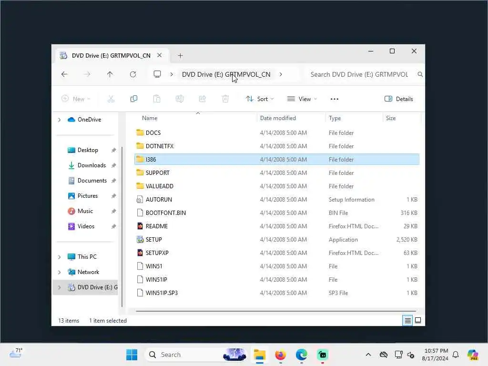Go forward with the right arrow

[x=87, y=74]
